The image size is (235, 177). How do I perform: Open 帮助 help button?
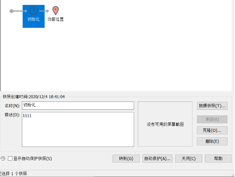[x=218, y=159]
